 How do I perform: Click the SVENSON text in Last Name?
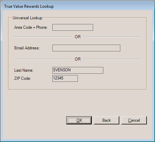coord(62,70)
